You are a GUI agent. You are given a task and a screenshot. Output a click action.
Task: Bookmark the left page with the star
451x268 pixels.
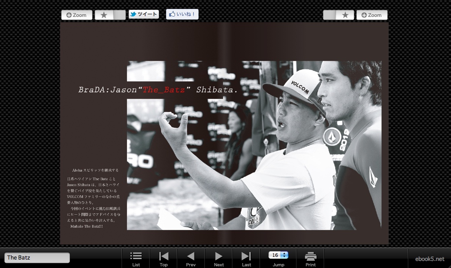(104, 15)
